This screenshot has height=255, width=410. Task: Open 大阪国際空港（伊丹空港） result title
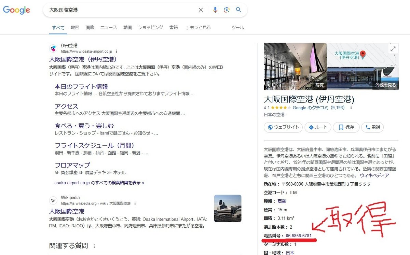pyautogui.click(x=83, y=59)
